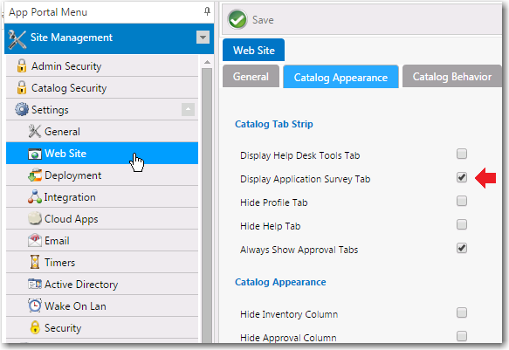This screenshot has height=350, width=509.
Task: Check the Hide Inventory Column box
Action: click(462, 312)
